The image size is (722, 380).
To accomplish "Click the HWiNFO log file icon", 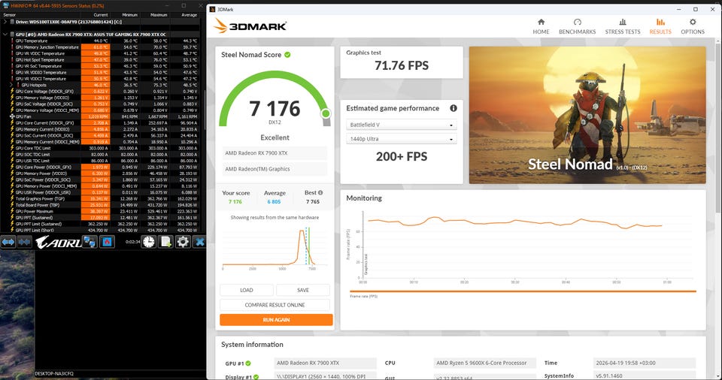I will point(165,242).
